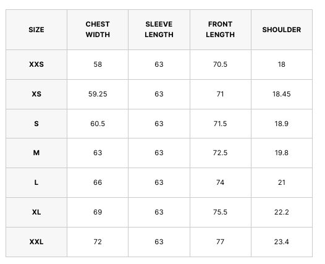This screenshot has height=264, width=325.
Task: Select the 23.4 shoulder value
Action: tap(282, 242)
